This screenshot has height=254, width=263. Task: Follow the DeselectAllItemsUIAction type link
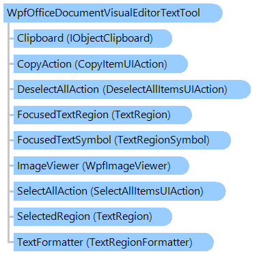[x=165, y=89]
